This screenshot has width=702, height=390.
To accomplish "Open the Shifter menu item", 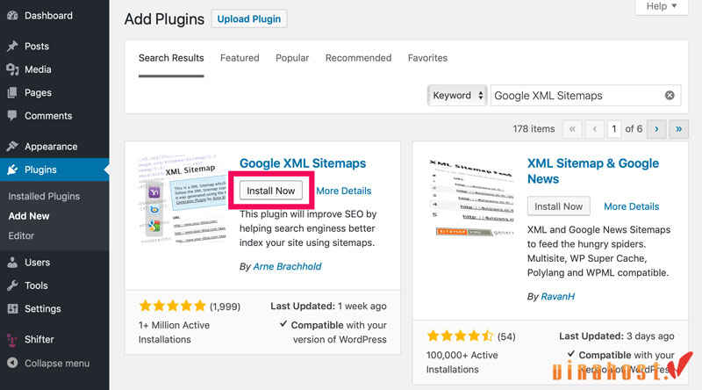I will pos(54,340).
